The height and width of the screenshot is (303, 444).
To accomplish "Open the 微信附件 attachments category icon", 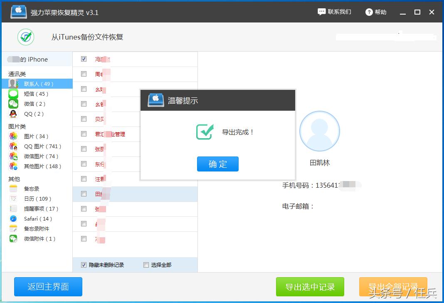I will point(13,238).
